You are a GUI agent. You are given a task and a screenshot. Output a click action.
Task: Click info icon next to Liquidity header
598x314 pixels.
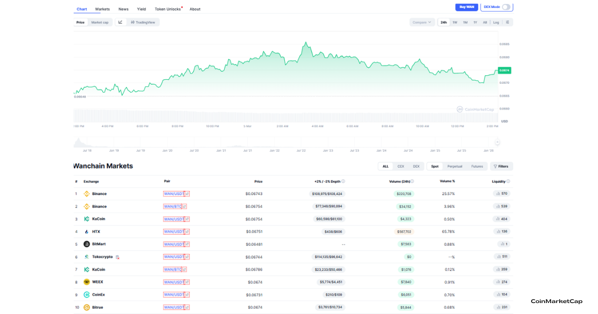pyautogui.click(x=508, y=181)
